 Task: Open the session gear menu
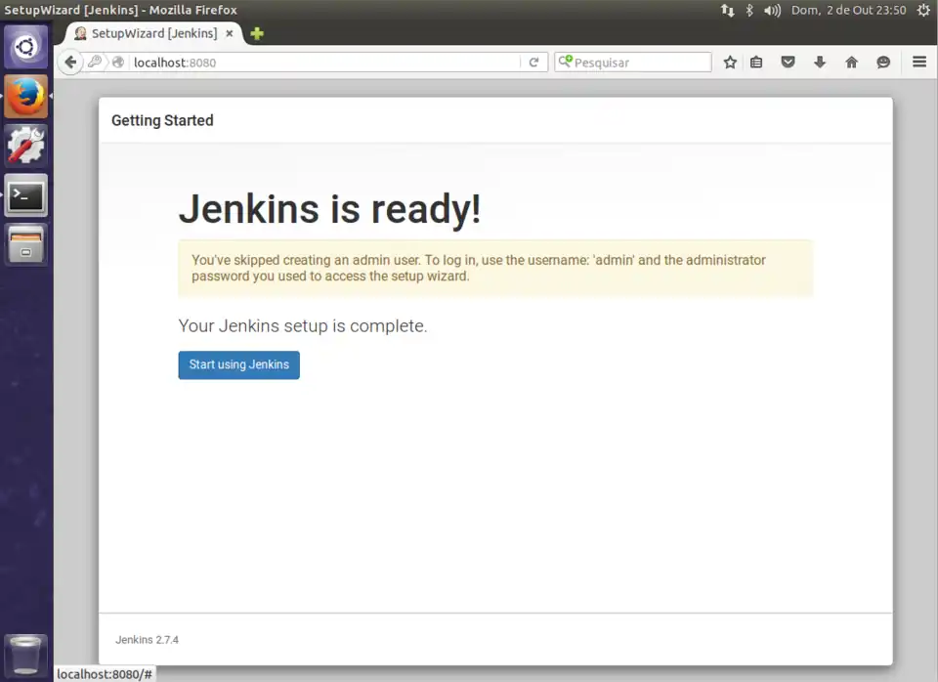[923, 10]
